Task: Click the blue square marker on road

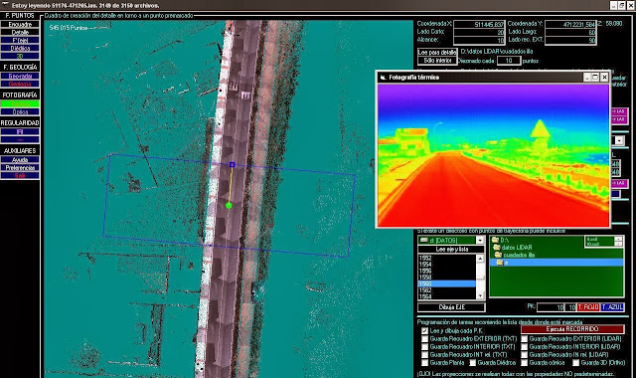Action: click(x=232, y=164)
